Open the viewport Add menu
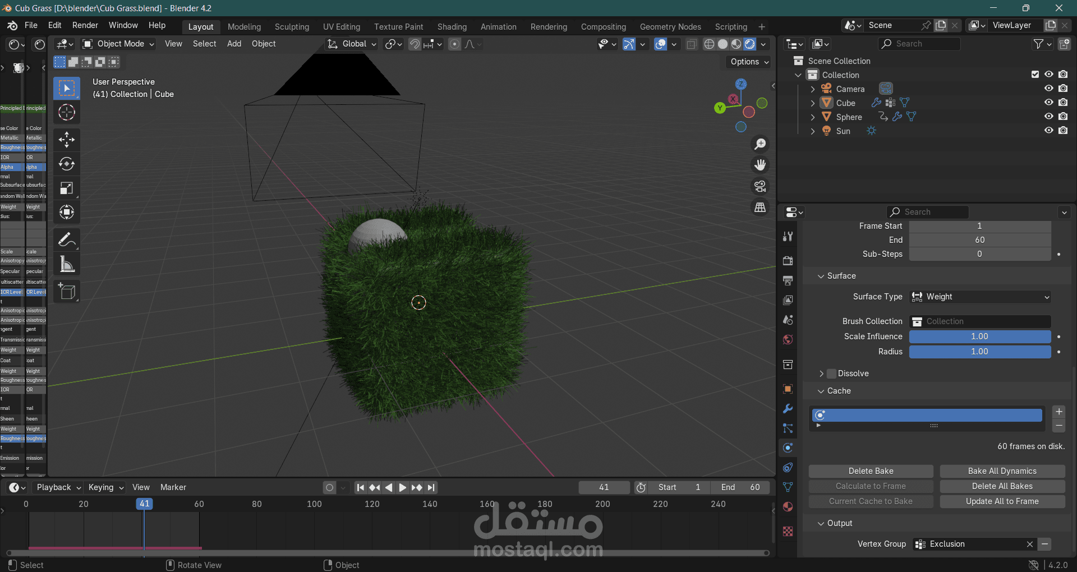Screen dimensions: 1077x572 click(234, 44)
